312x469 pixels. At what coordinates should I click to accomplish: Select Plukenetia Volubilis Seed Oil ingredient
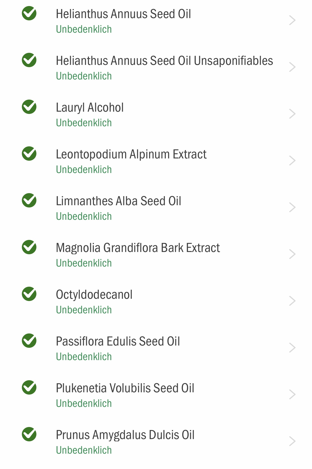click(x=156, y=395)
